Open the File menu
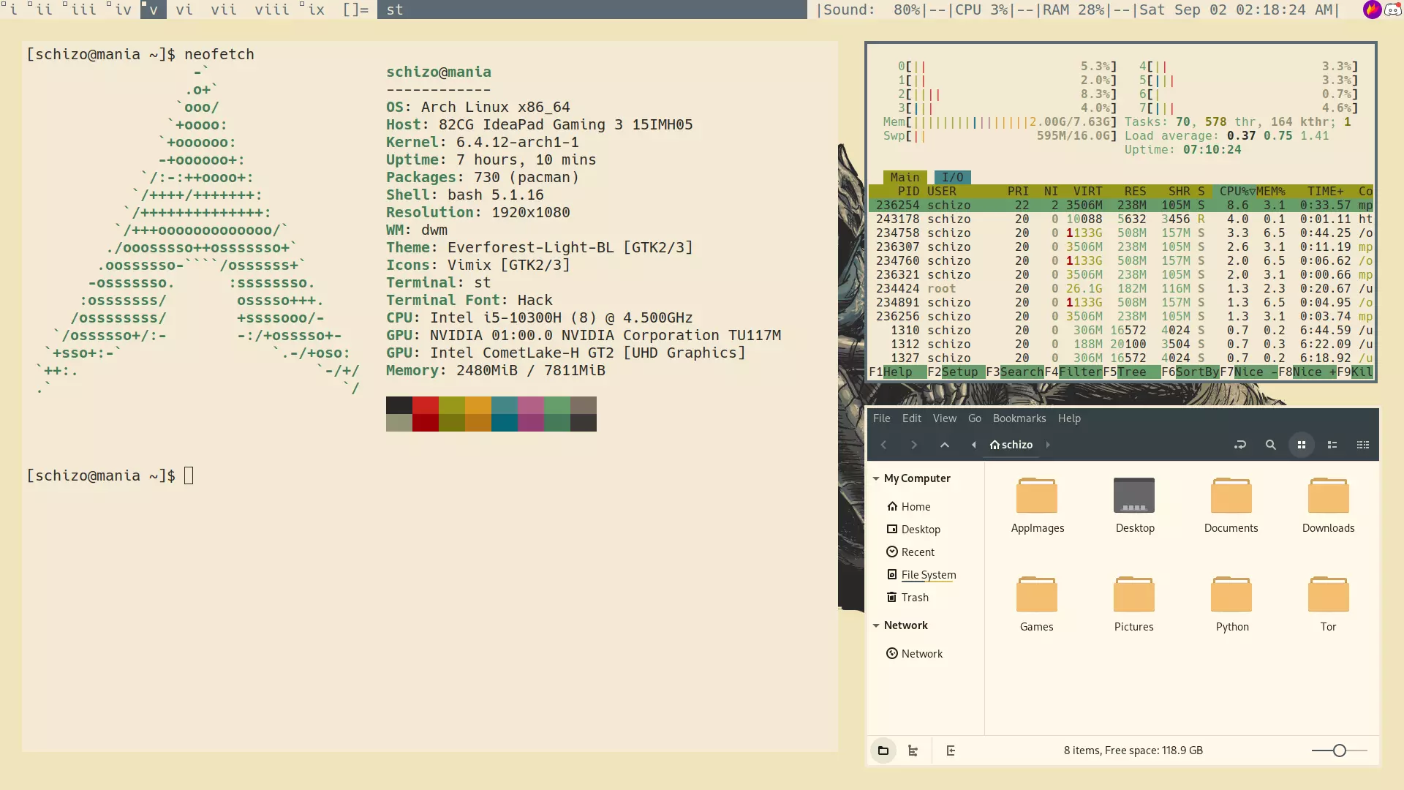Image resolution: width=1404 pixels, height=790 pixels. [x=881, y=418]
